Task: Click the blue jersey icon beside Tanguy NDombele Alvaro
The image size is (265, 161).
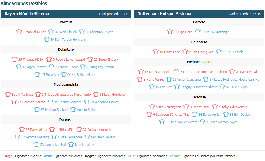Action: pos(177,87)
